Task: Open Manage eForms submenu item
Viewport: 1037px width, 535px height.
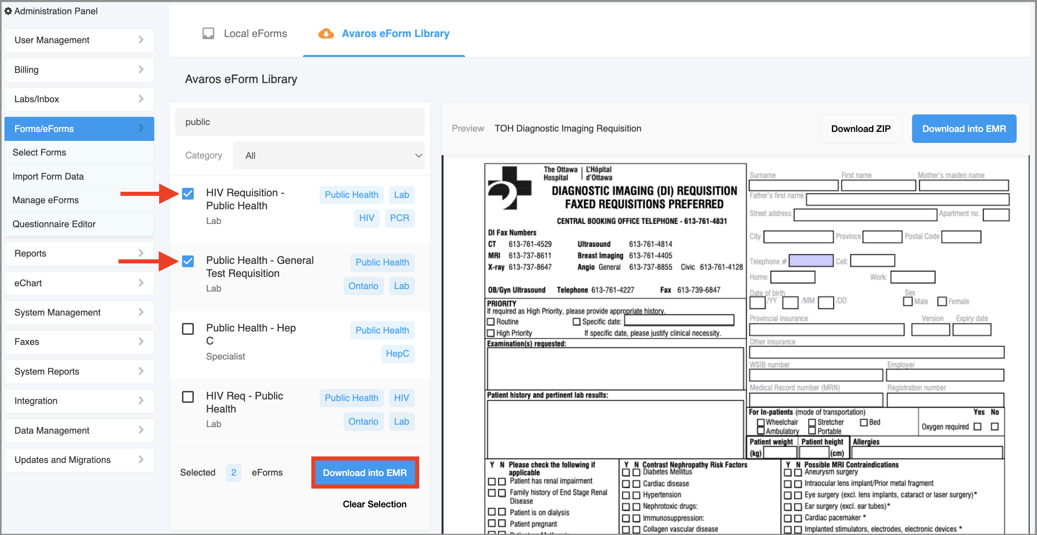Action: click(79, 200)
